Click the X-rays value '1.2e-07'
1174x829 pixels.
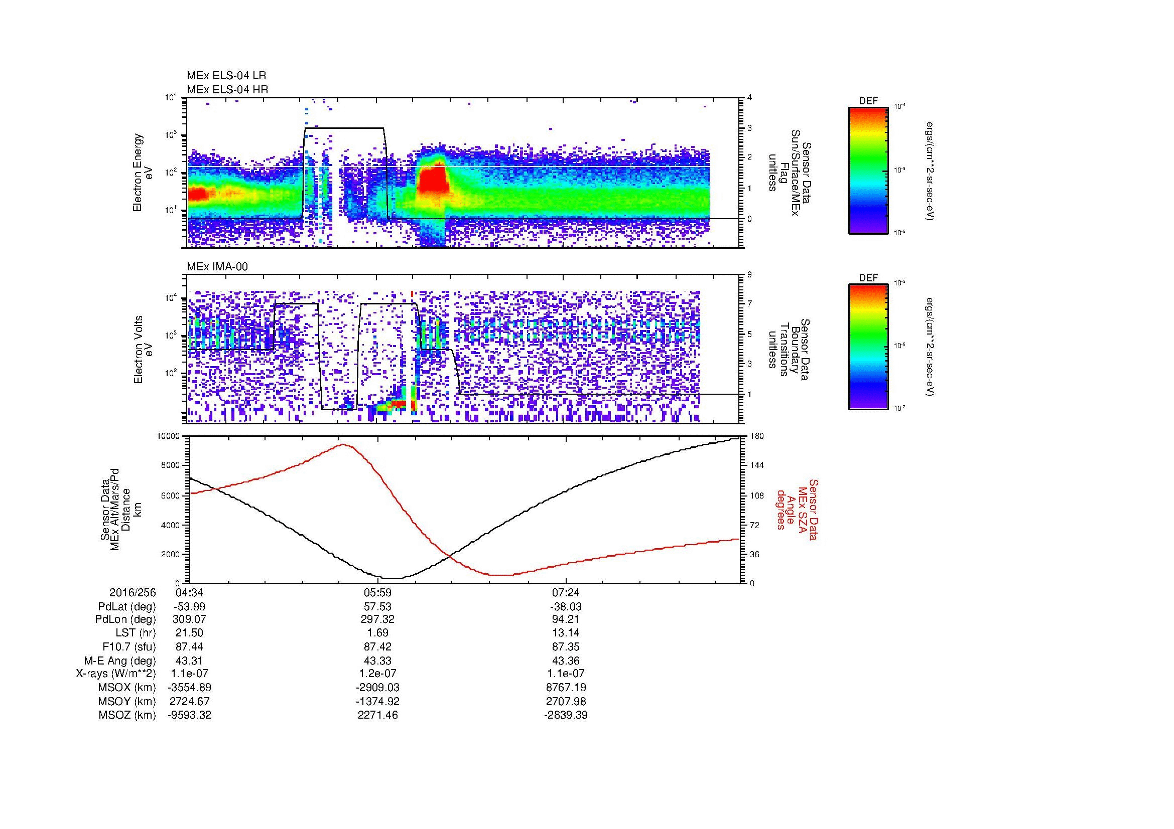click(378, 674)
